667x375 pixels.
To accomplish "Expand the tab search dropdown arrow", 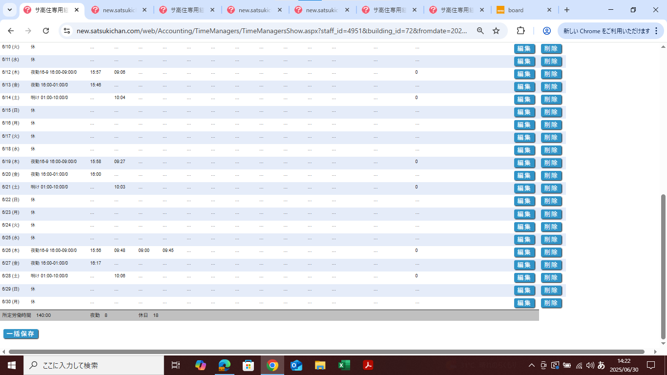I will coord(10,10).
